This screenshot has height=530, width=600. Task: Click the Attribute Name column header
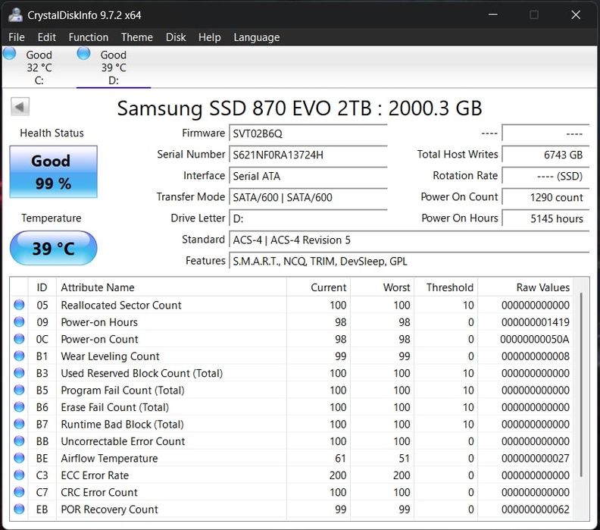tap(171, 287)
